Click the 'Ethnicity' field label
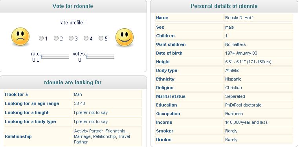 pos(165,79)
